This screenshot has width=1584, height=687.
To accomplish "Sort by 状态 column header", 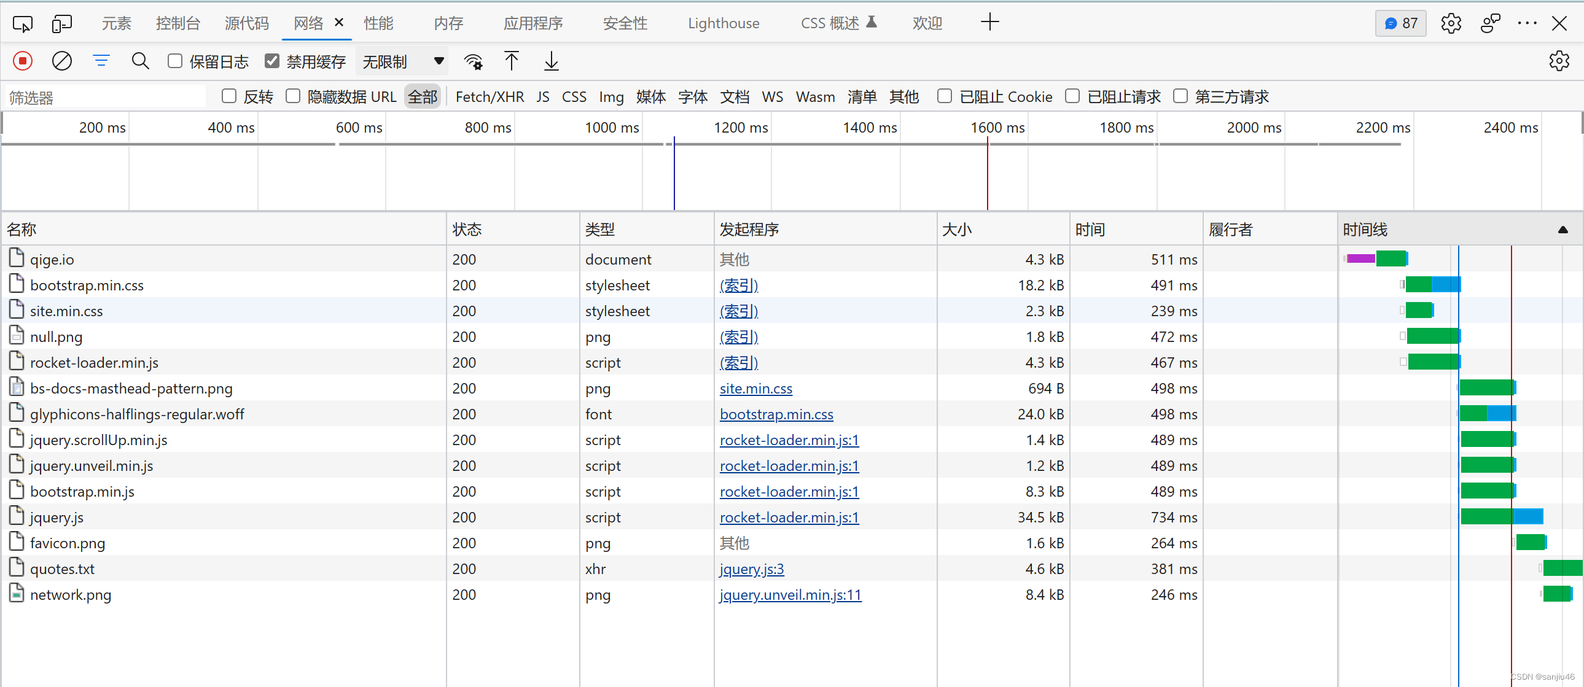I will pos(513,229).
